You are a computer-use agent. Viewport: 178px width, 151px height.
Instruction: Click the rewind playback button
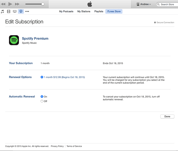3,4
